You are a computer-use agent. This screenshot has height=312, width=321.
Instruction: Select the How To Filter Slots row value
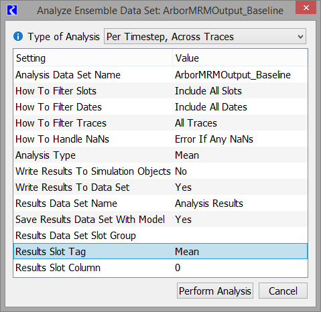pyautogui.click(x=240, y=91)
